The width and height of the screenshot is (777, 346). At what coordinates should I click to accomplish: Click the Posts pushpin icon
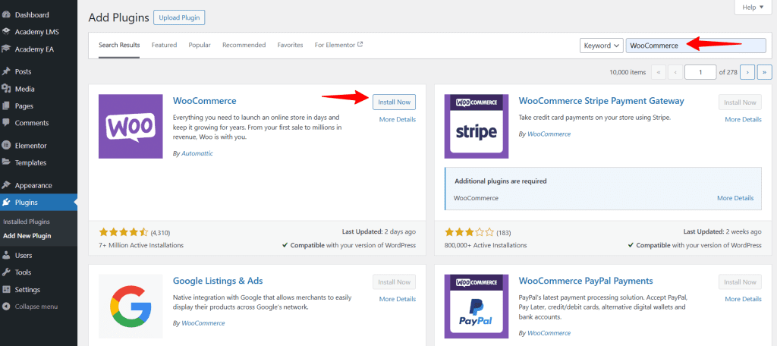pyautogui.click(x=6, y=71)
